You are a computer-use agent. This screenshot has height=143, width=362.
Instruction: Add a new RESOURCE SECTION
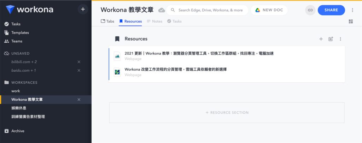click(227, 113)
